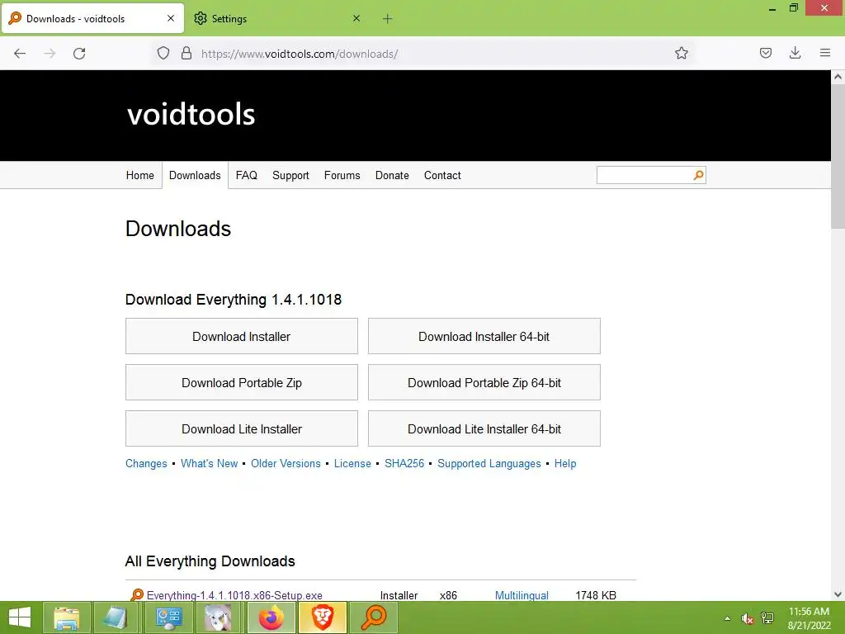Open the notepad taskbar icon
The height and width of the screenshot is (634, 845).
click(116, 617)
